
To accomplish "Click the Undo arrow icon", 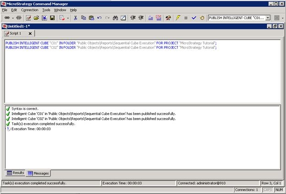I will click(99, 18).
